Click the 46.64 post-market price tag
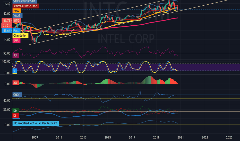This screenshot has height=141, width=240. (x=7, y=31)
